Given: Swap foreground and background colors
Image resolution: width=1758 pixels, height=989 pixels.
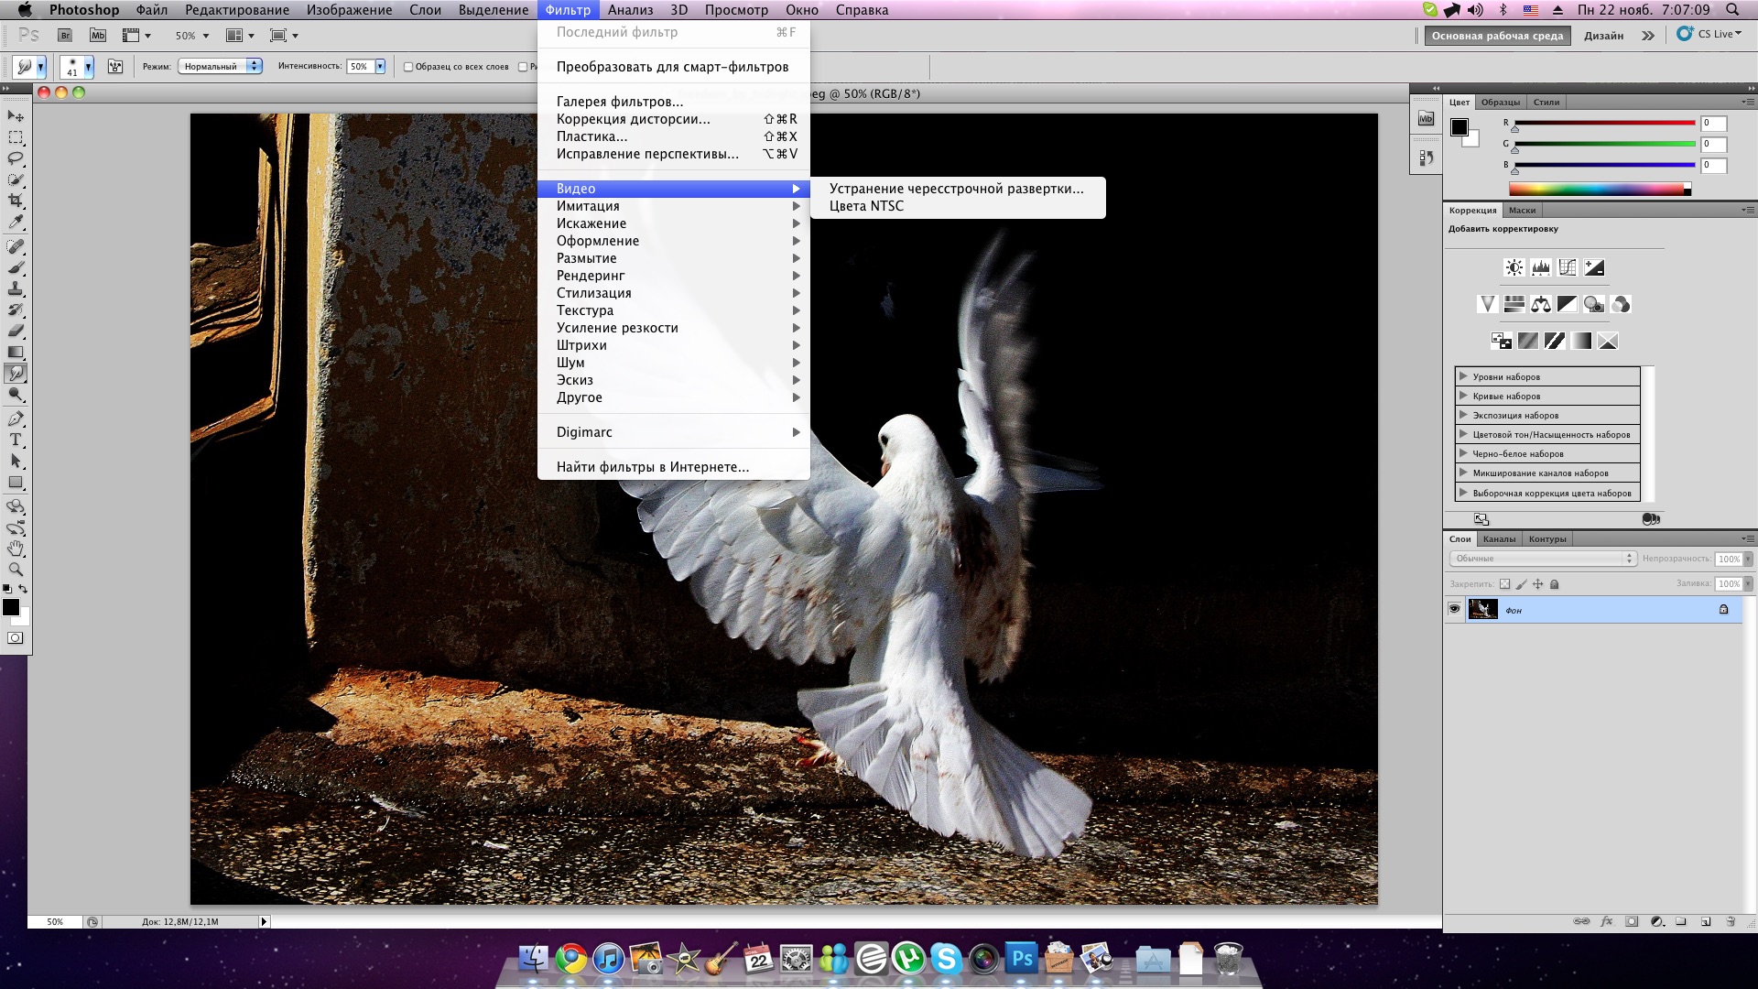Looking at the screenshot, I should (x=23, y=589).
